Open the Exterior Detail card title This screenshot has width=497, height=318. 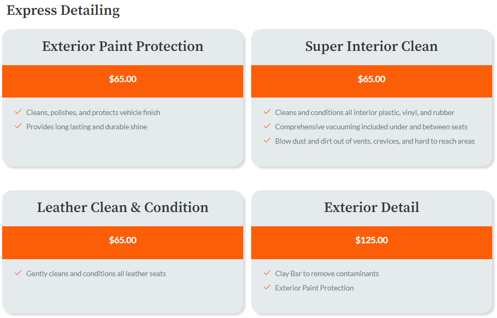coord(371,207)
